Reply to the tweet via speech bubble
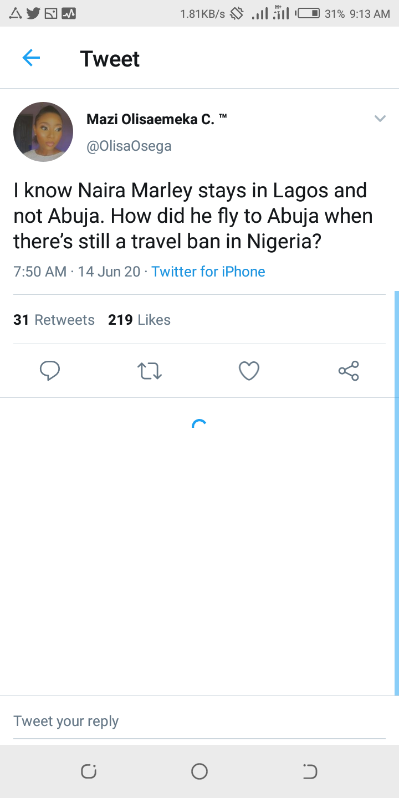This screenshot has height=798, width=399. click(x=50, y=371)
